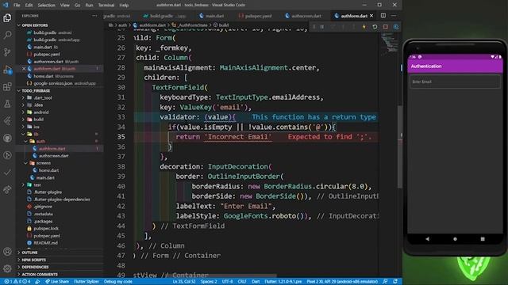Click the Spaces: 2 indentation setting
508x285 pixels.
tap(209, 282)
